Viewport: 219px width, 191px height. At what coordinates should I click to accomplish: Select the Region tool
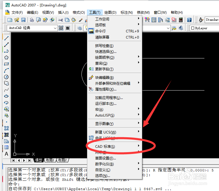click(6, 141)
